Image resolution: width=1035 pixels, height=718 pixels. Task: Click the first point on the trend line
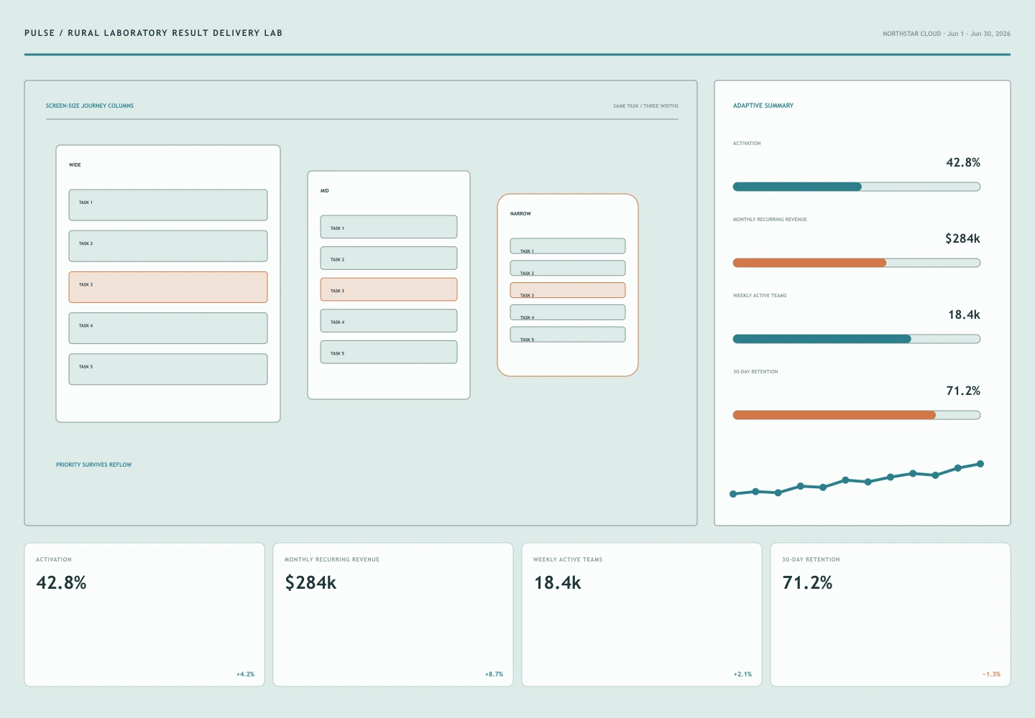click(733, 494)
